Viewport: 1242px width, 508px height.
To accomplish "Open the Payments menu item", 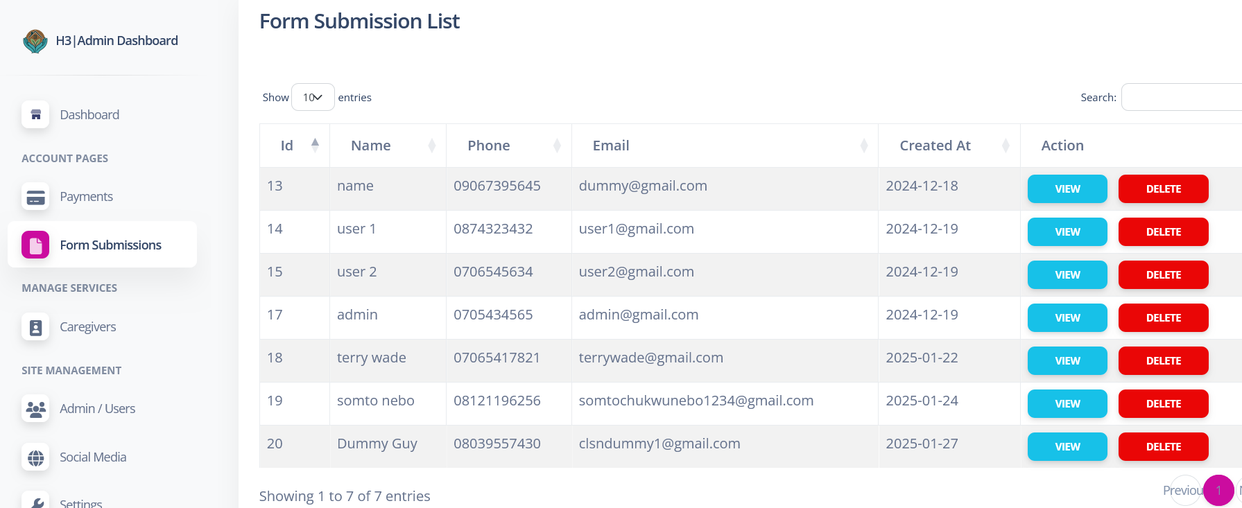I will click(86, 197).
